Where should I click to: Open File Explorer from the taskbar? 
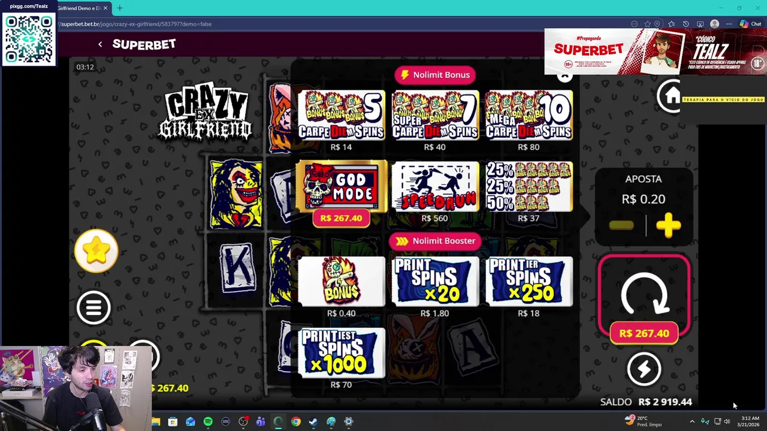tap(155, 421)
